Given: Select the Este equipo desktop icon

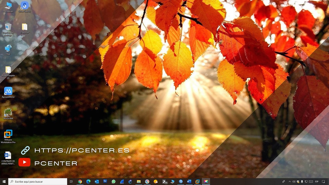Looking at the screenshot, I should (8, 7).
